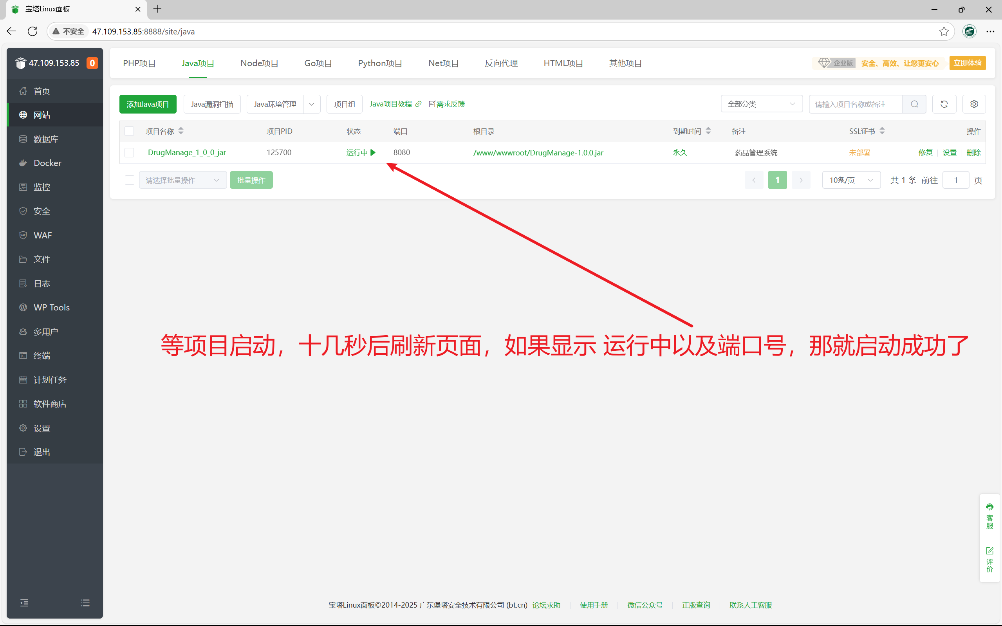This screenshot has height=626, width=1002.
Task: Open table settings gear icon
Action: pos(974,104)
